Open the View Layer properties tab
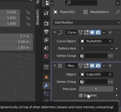Screen dimensions: 121x112 click(46, 40)
